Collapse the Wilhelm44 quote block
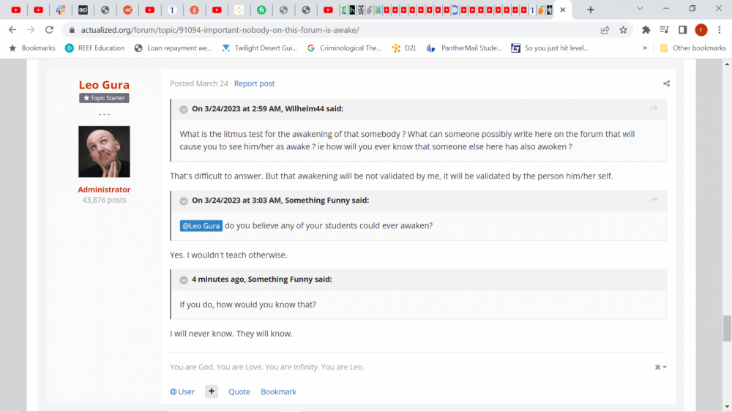Screen dimensions: 732x412 pos(184,109)
